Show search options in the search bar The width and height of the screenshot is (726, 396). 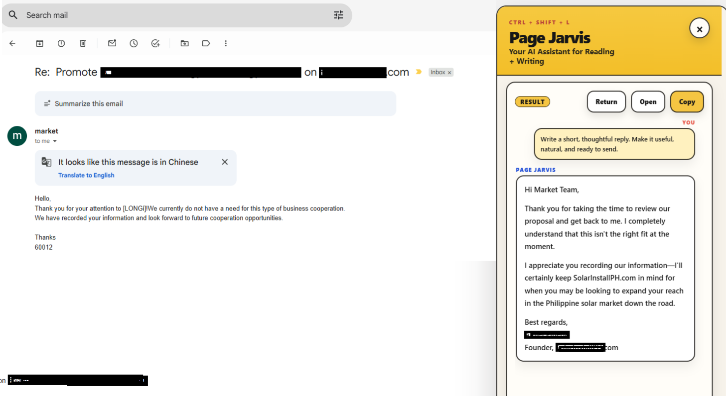coord(338,15)
